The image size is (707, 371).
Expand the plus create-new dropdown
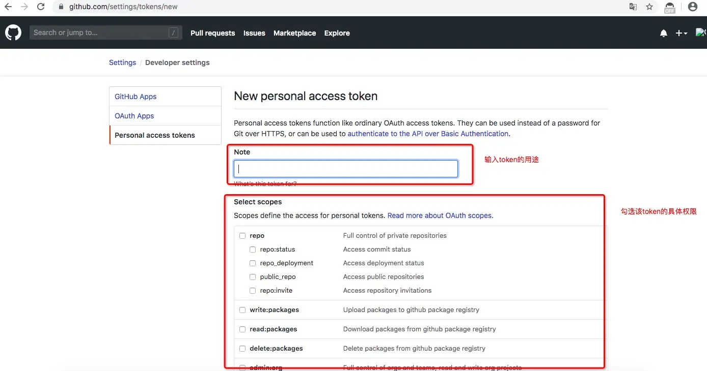click(681, 33)
